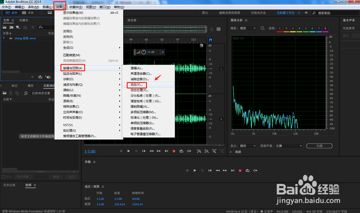Expand zhang 战狼.wma file entry

(x=4, y=38)
